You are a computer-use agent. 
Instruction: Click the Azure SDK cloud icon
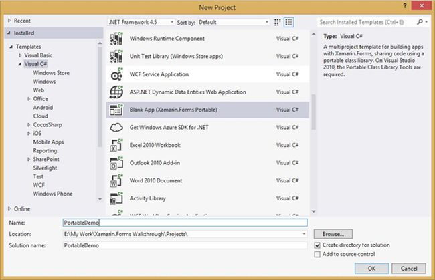coord(116,127)
